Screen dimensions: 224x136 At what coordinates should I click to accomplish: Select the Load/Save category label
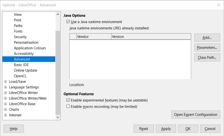[x=17, y=81]
